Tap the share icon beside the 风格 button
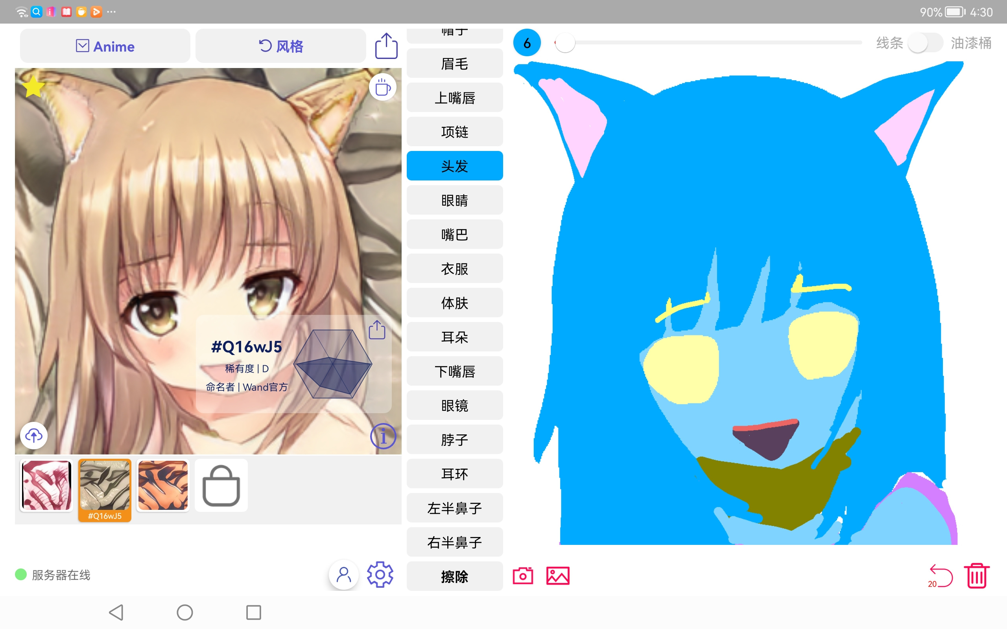 click(386, 46)
